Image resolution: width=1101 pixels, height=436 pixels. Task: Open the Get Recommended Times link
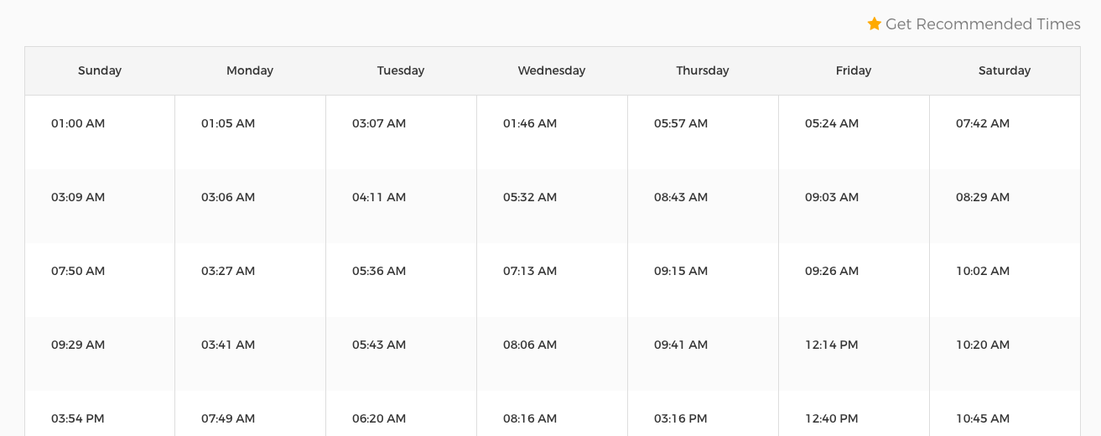click(x=974, y=24)
